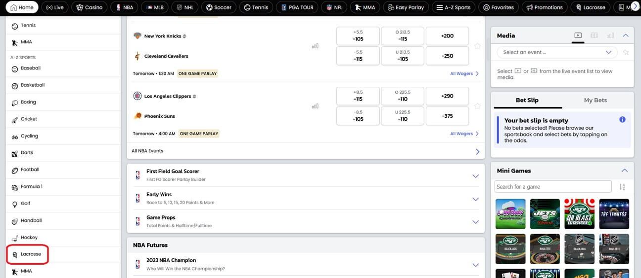Image resolution: width=641 pixels, height=278 pixels.
Task: Switch to the My Bets tab
Action: [595, 100]
